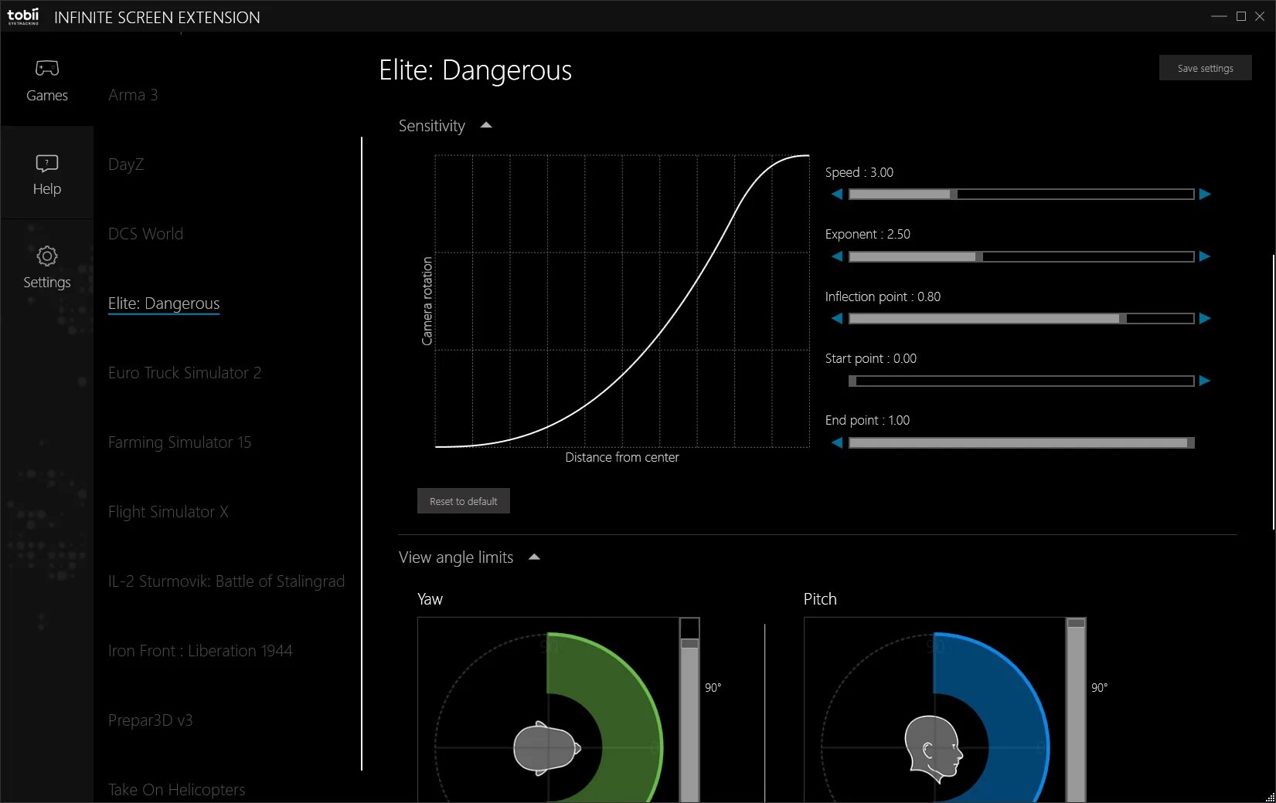Image resolution: width=1276 pixels, height=803 pixels.
Task: Click the Elite: Dangerous page heading
Action: tap(475, 70)
